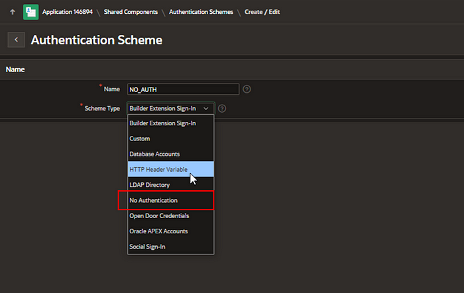Click into the Name field NO_AUTH

click(183, 89)
